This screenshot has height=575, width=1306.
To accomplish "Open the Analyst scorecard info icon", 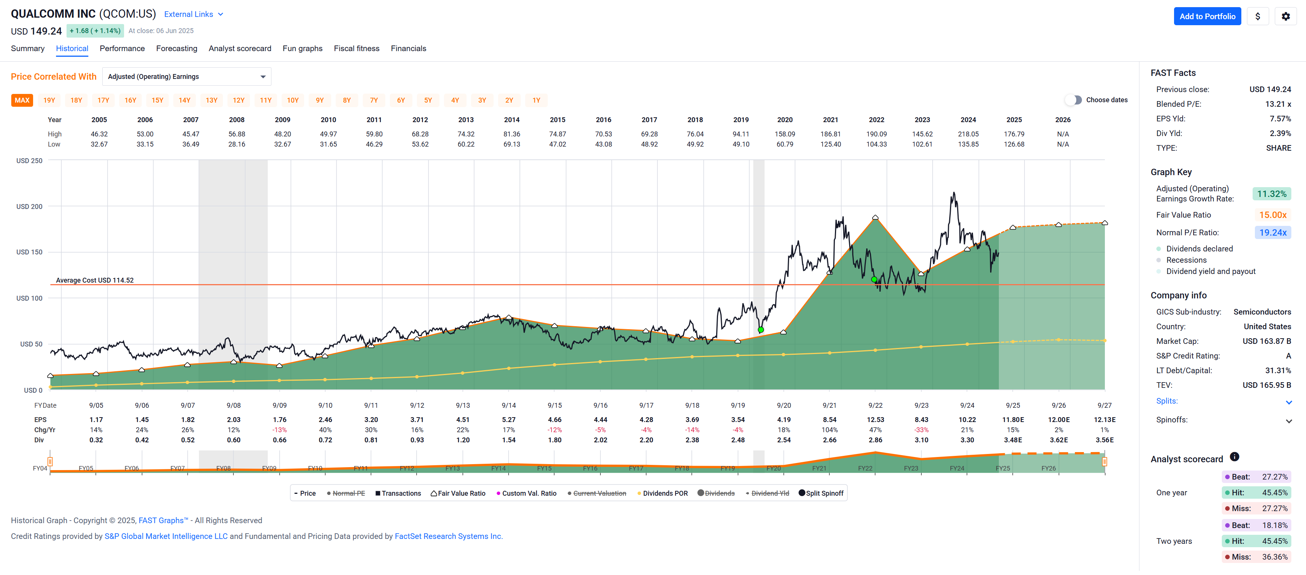I will click(1234, 457).
